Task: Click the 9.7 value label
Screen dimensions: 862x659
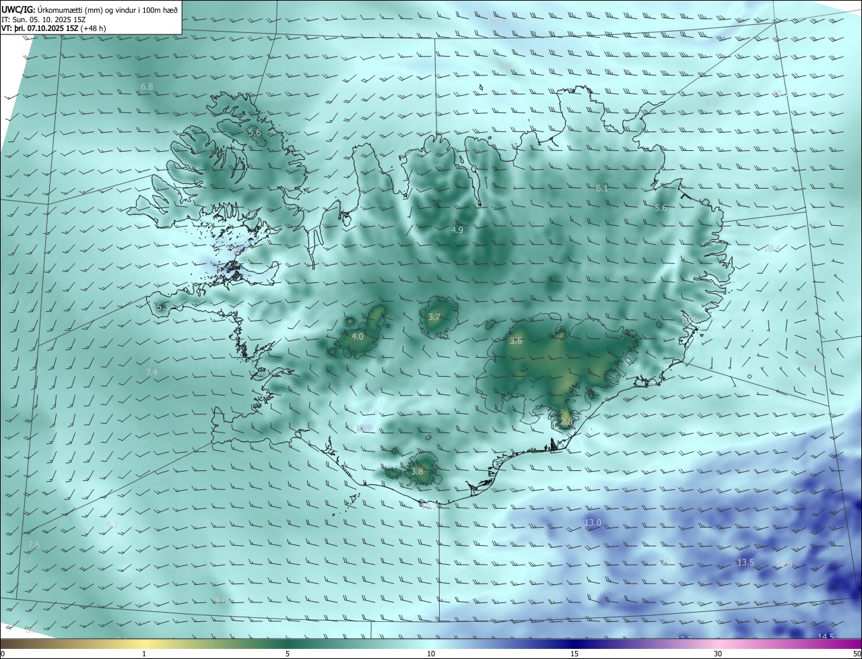Action: pyautogui.click(x=112, y=525)
